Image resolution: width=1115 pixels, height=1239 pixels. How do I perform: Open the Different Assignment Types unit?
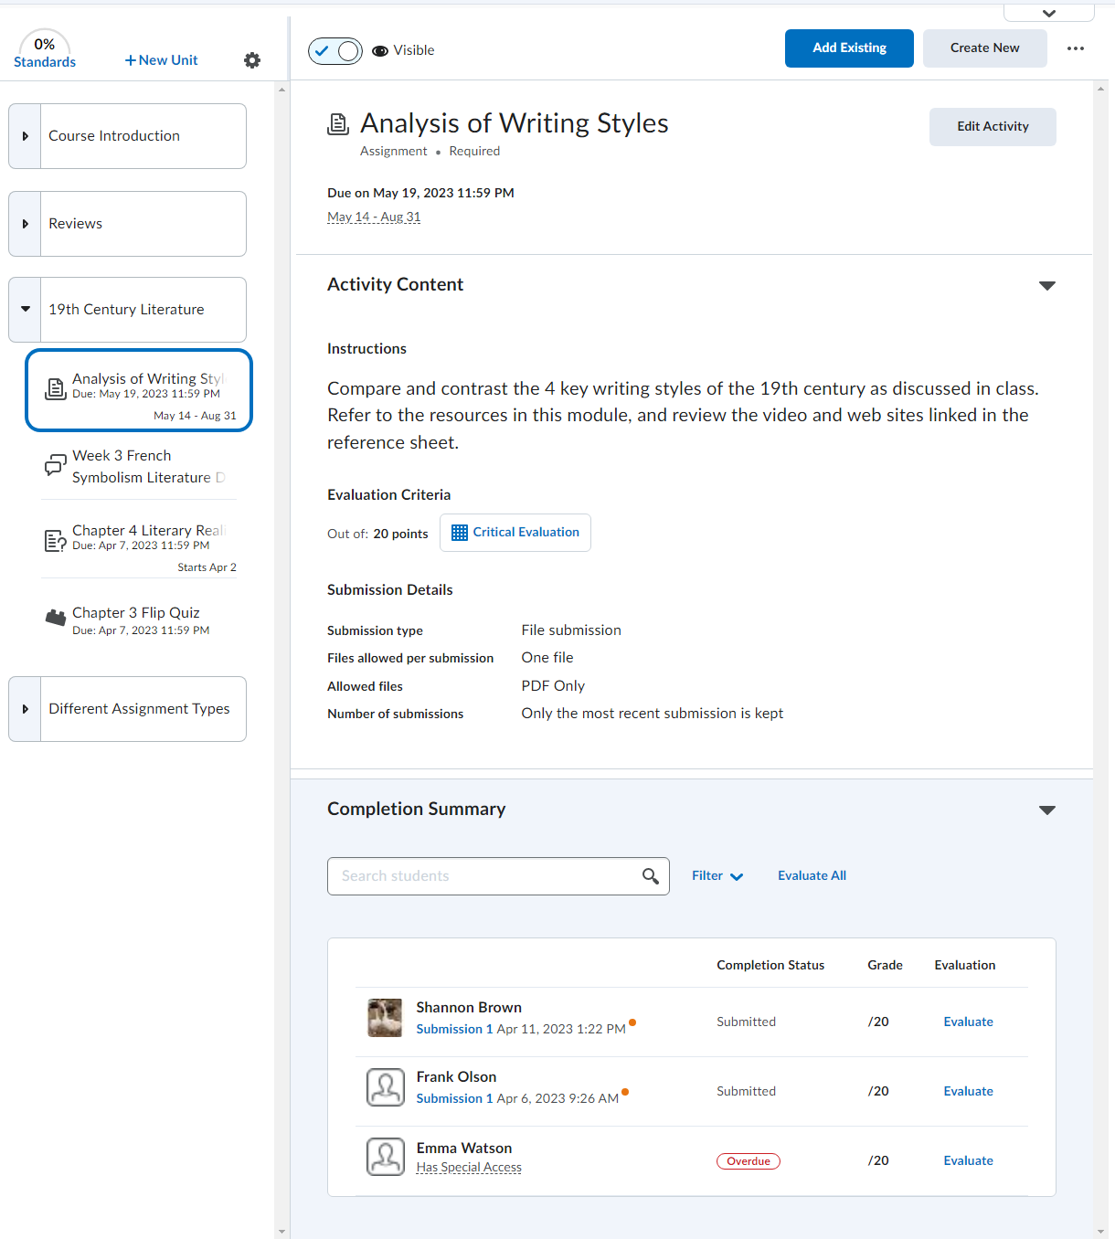point(26,709)
